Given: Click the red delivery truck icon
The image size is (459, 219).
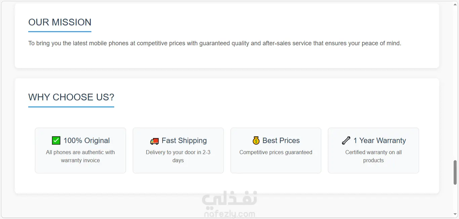Looking at the screenshot, I should pyautogui.click(x=154, y=141).
